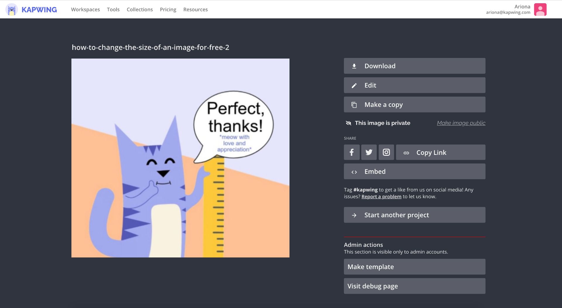Make the image public
Viewport: 562px width, 308px height.
pos(461,123)
